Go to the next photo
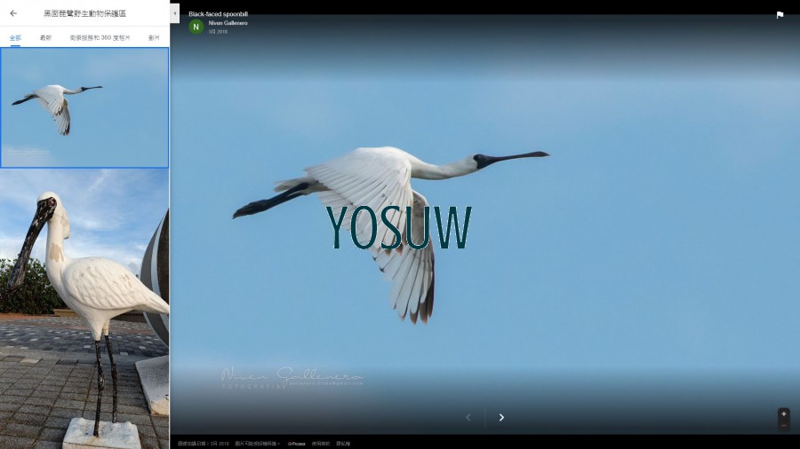 click(x=501, y=417)
